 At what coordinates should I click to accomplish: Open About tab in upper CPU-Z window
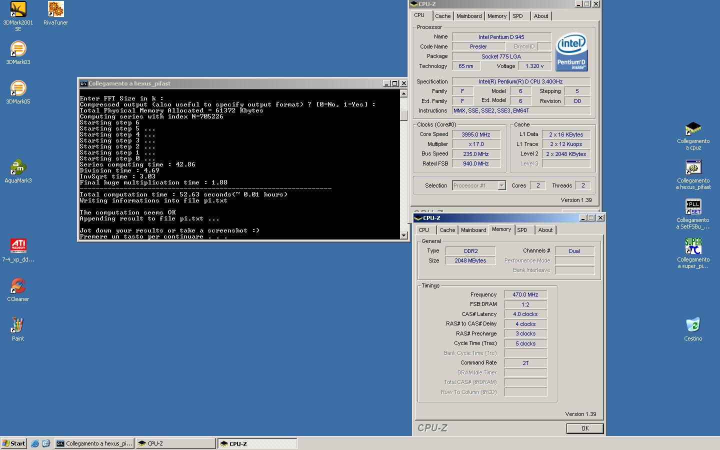[x=541, y=16]
